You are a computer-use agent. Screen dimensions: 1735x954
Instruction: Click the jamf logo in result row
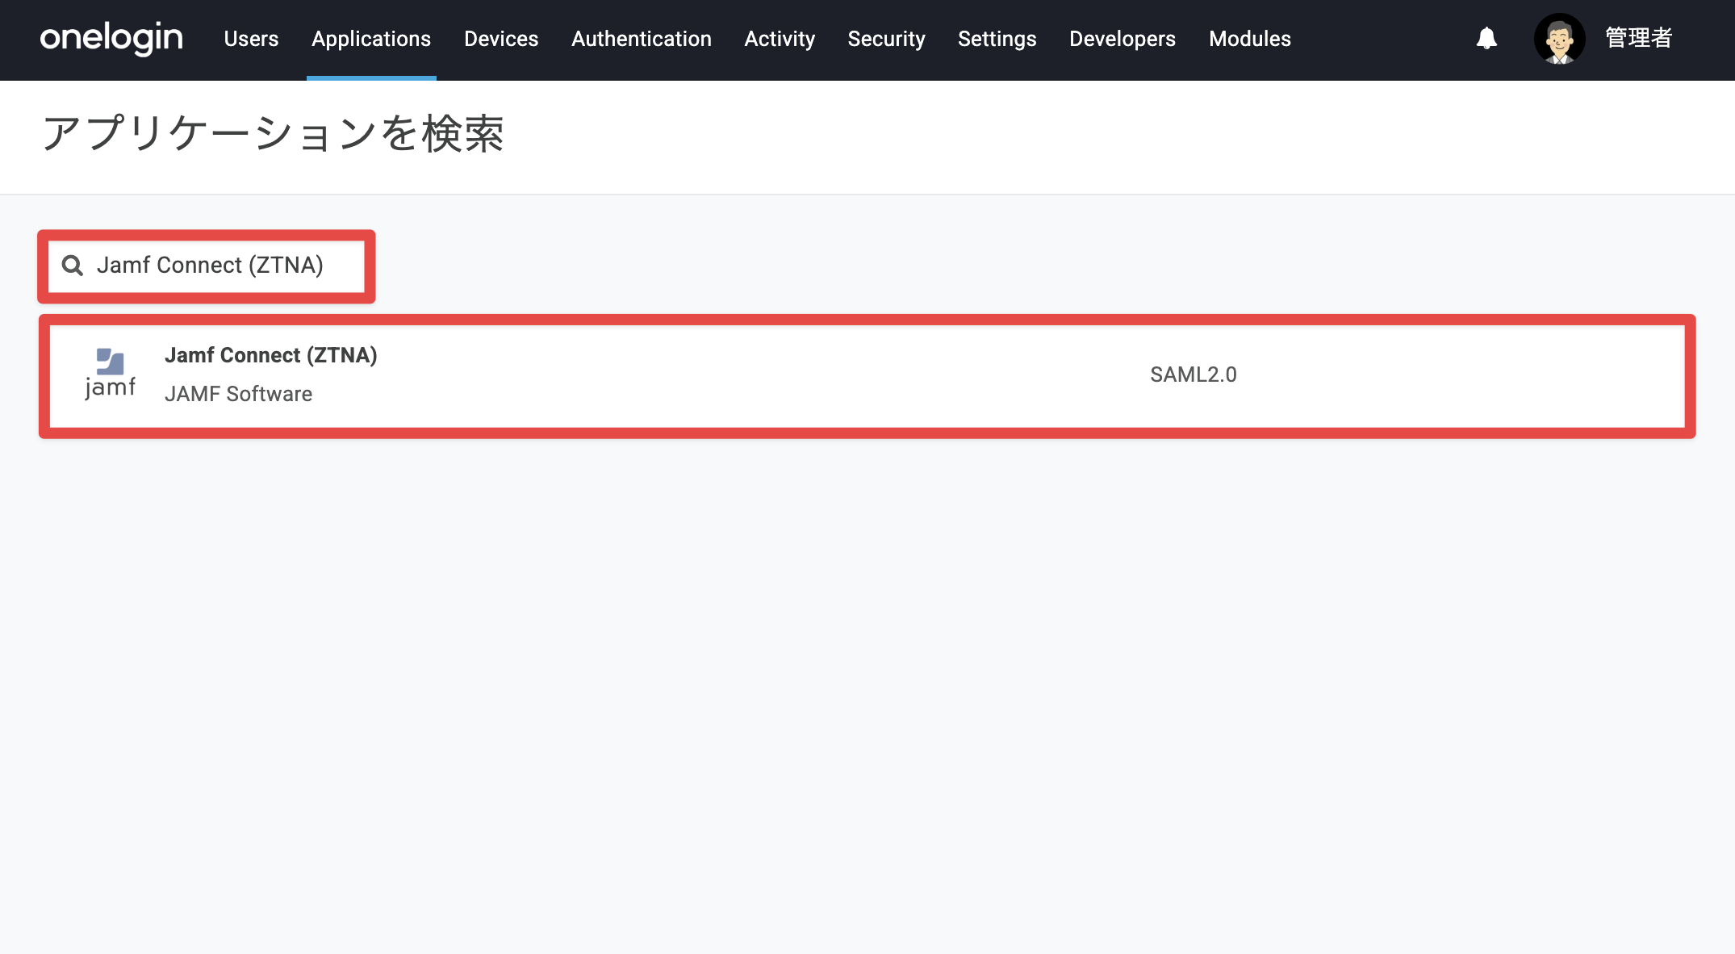tap(111, 374)
